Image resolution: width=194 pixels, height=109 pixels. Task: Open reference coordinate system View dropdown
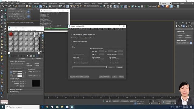(55, 6)
